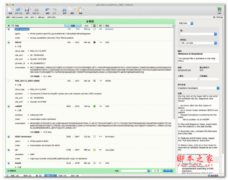Screen dimensions: 228x180
Task: Open the SnapGene Developers author dropdown
Action: (x=199, y=88)
